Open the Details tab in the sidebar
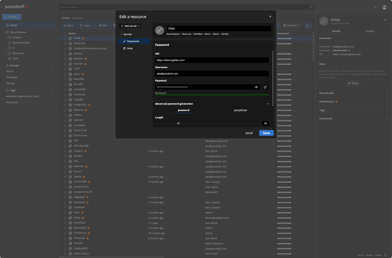 [336, 31]
